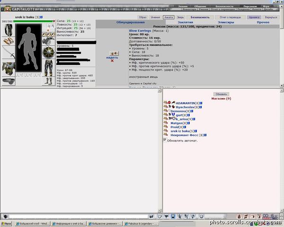This screenshot has height=227, width=284.
Task: Click the round shield equipment slot
Action: [49, 52]
